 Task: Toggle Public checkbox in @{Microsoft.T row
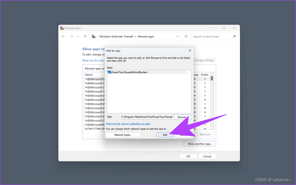click(x=205, y=91)
